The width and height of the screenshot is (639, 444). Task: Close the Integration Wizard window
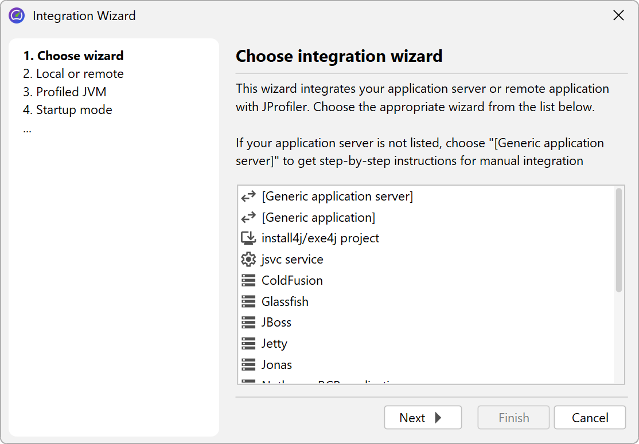(x=618, y=16)
